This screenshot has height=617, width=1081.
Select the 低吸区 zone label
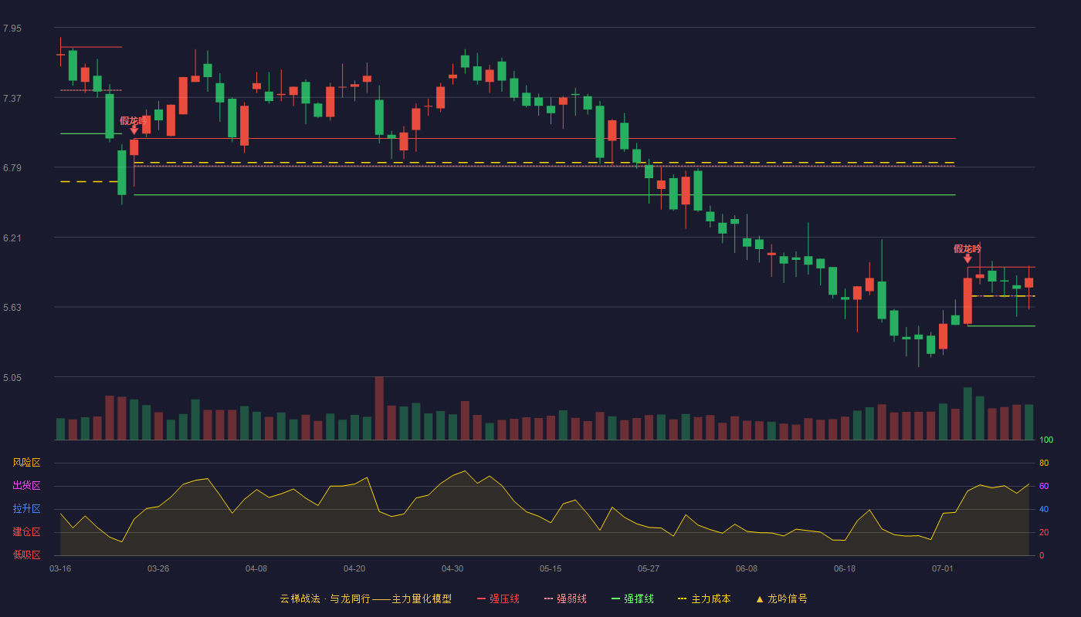26,555
